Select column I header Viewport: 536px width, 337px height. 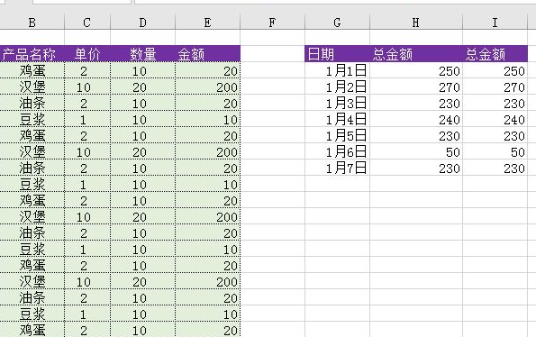pyautogui.click(x=495, y=23)
